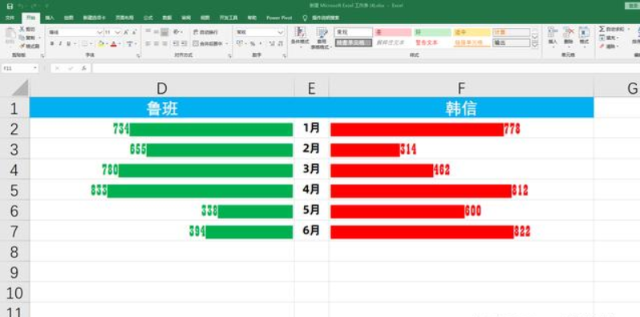Click the AutoSum sigma icon
The width and height of the screenshot is (640, 317).
602,30
